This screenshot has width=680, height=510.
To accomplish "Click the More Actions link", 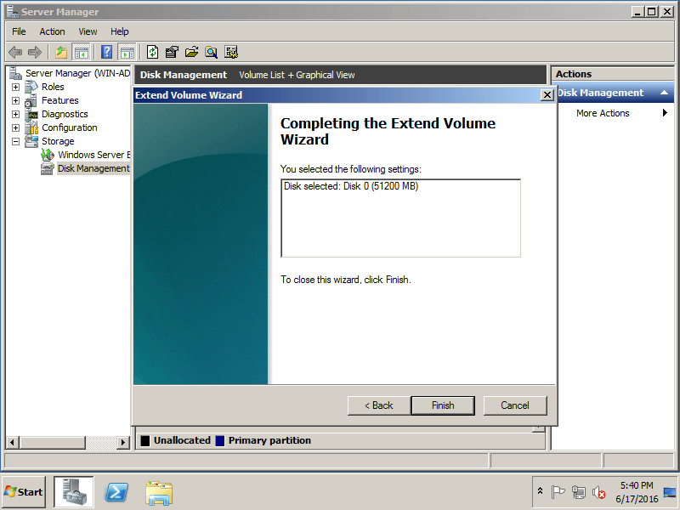I will (x=603, y=113).
